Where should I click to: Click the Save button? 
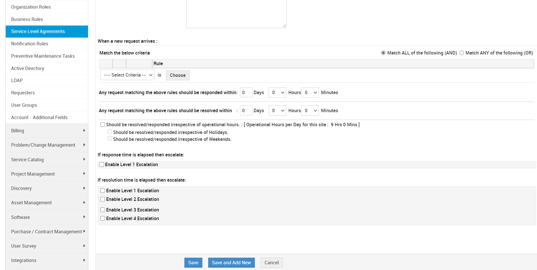193,263
